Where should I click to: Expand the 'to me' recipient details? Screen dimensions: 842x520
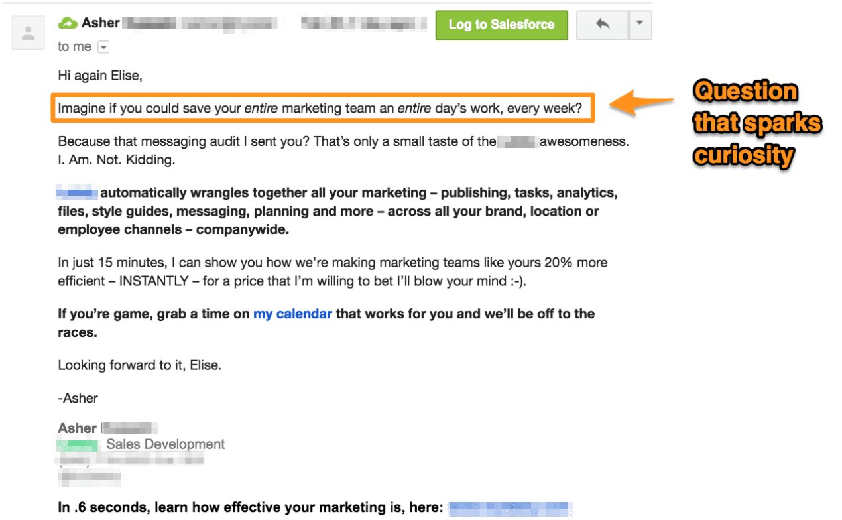point(103,46)
